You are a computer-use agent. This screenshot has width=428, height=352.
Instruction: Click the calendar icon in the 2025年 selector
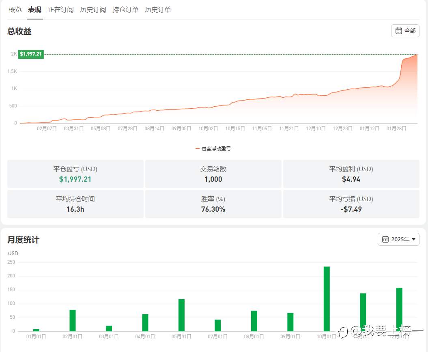(x=384, y=239)
